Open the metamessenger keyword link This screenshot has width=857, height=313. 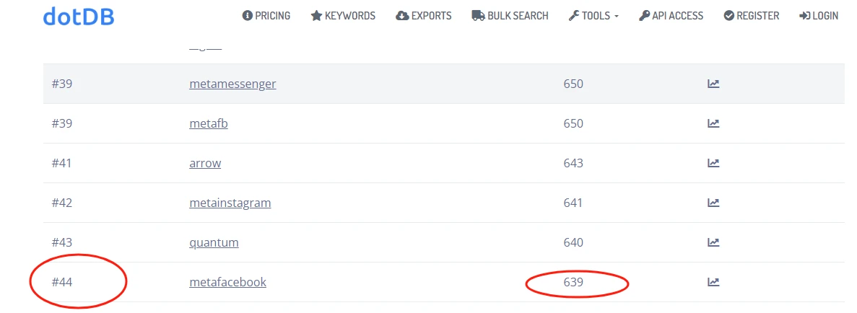[x=232, y=84]
